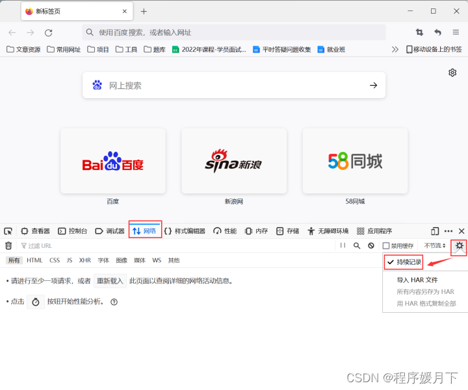Screen dimensions: 468x390
Task: Click the crop screenshot icon in toolbar
Action: click(419, 32)
